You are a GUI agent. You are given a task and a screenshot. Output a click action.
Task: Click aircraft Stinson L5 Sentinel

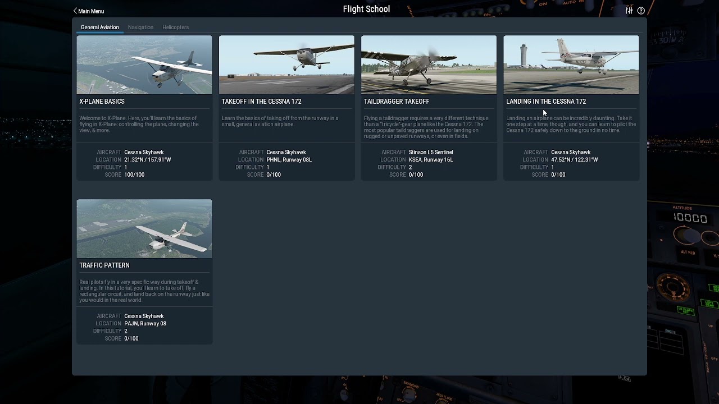(431, 152)
